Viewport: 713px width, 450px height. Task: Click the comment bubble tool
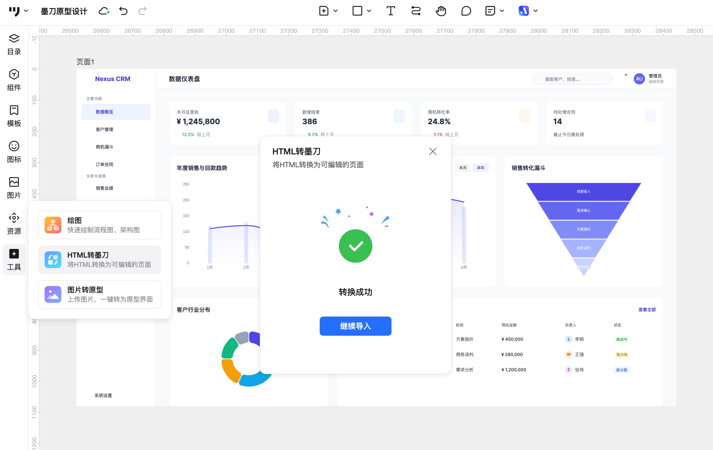[x=466, y=11]
